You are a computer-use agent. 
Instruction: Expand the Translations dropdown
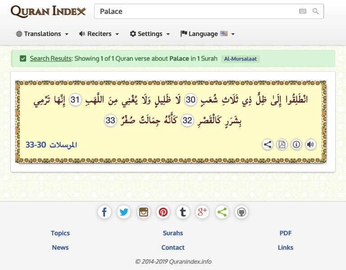coord(42,34)
